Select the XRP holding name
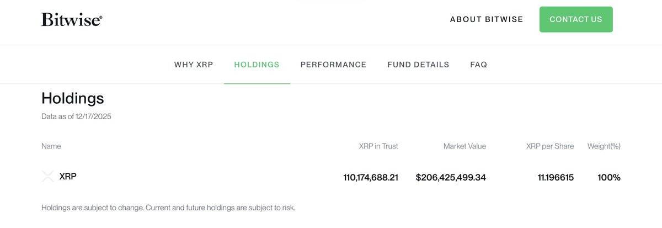Viewport: 662px width, 228px height. tap(68, 177)
